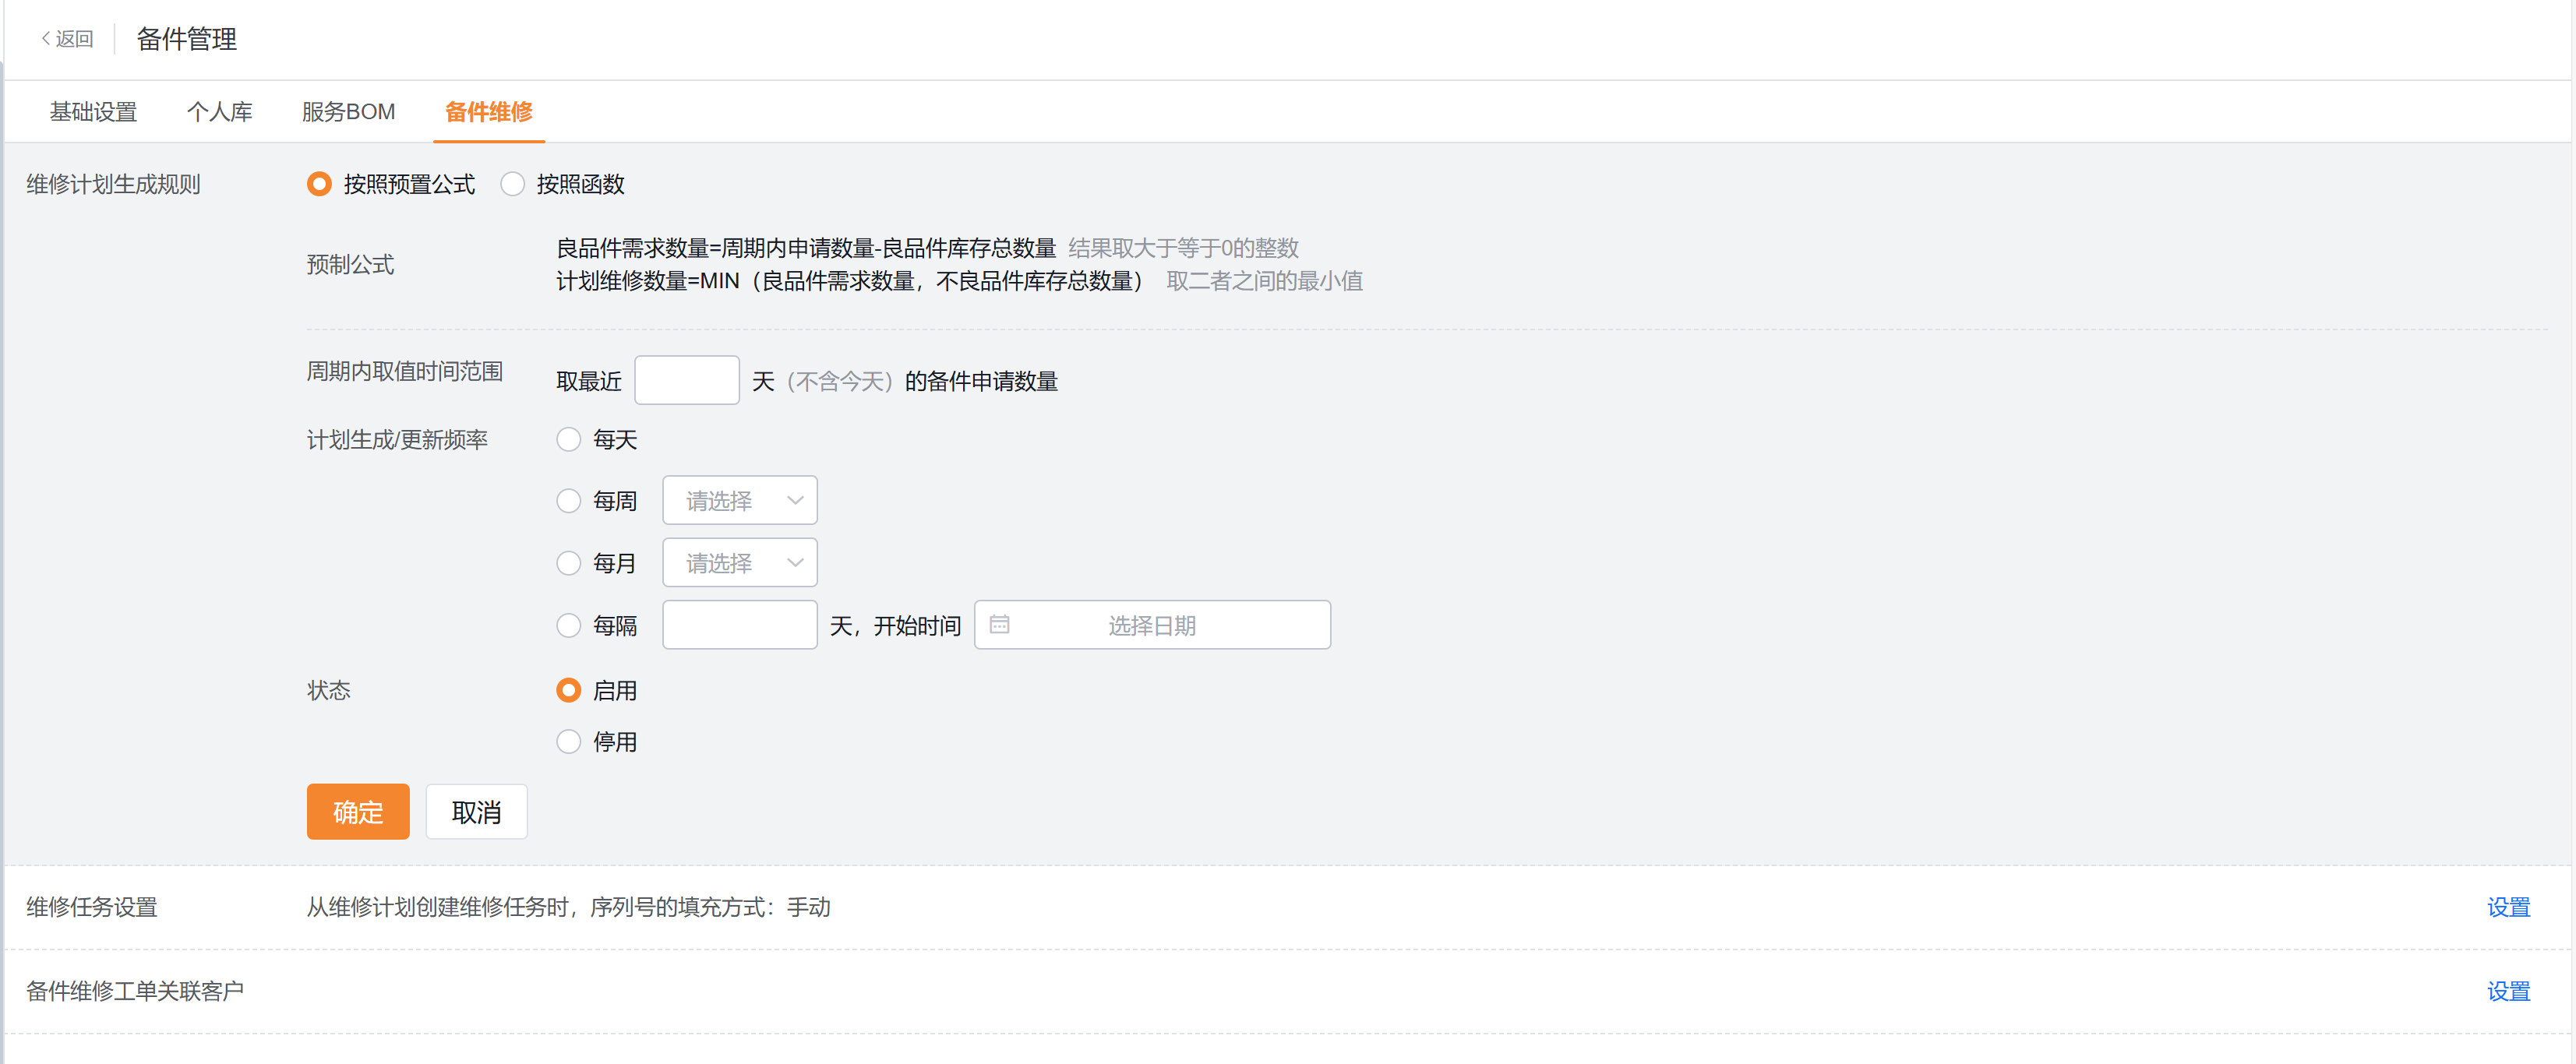Image resolution: width=2576 pixels, height=1064 pixels.
Task: Click the 结果取大于等于0的整数 hint text
Action: 1183,248
